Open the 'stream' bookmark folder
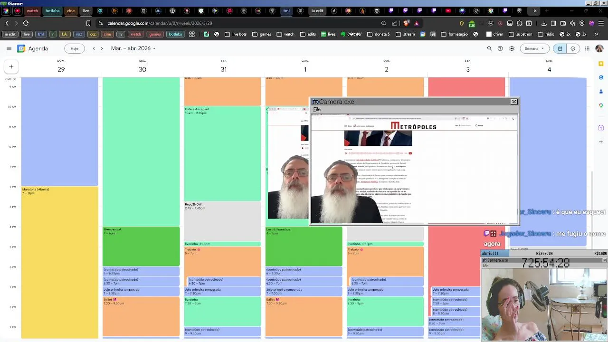Viewport: 608px width, 342px height. tap(405, 34)
